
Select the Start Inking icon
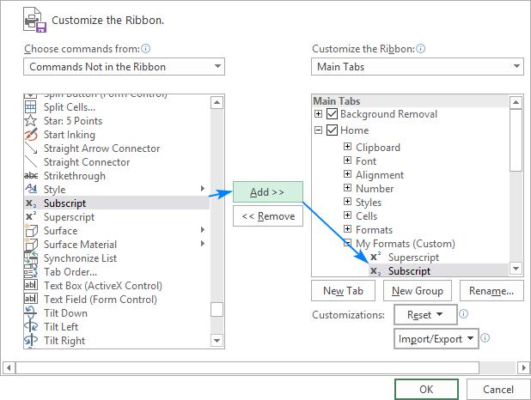pos(31,135)
